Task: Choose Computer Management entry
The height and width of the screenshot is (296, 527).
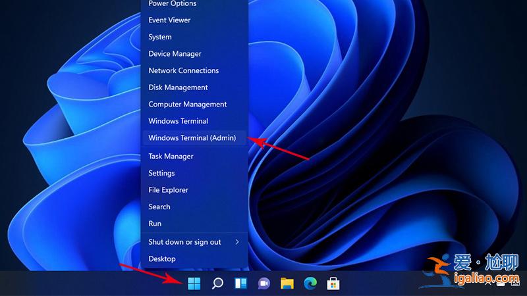Action: (194, 104)
